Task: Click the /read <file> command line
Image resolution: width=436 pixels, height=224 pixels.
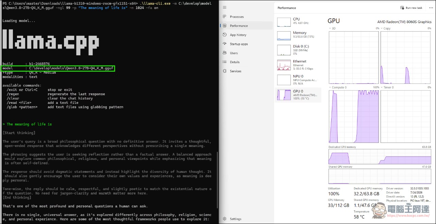Action: [43, 103]
